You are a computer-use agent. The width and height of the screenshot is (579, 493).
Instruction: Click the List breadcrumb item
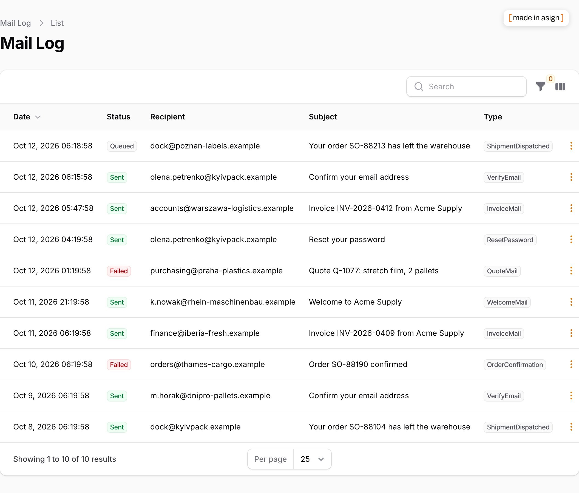tap(57, 23)
